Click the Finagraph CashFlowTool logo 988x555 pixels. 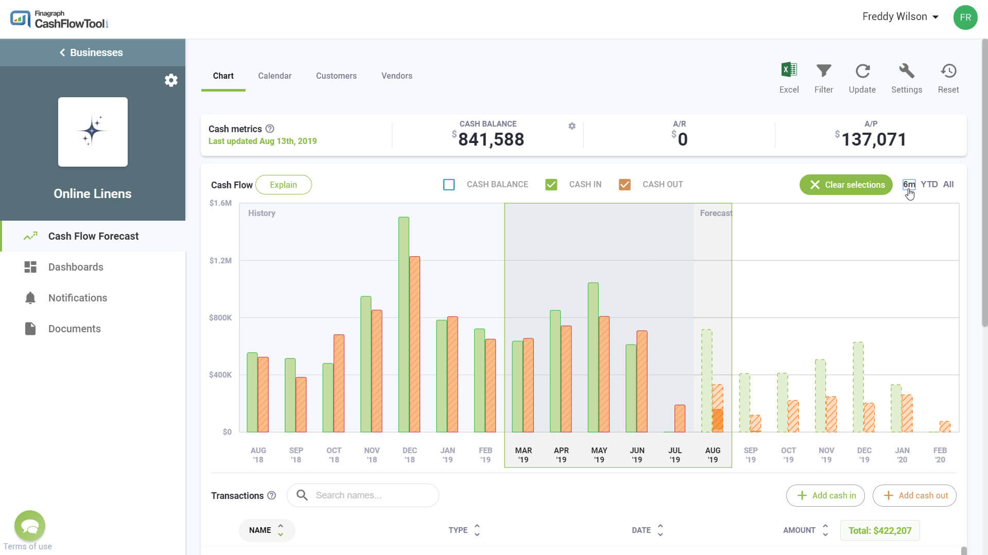click(59, 19)
